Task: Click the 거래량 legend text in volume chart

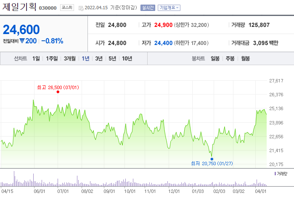Action: click(x=282, y=174)
